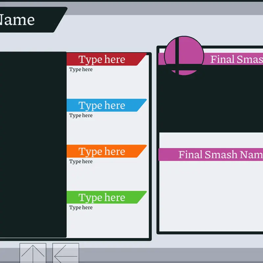Select the up arrow icon box
Image resolution: width=263 pixels, height=263 pixels.
33,253
